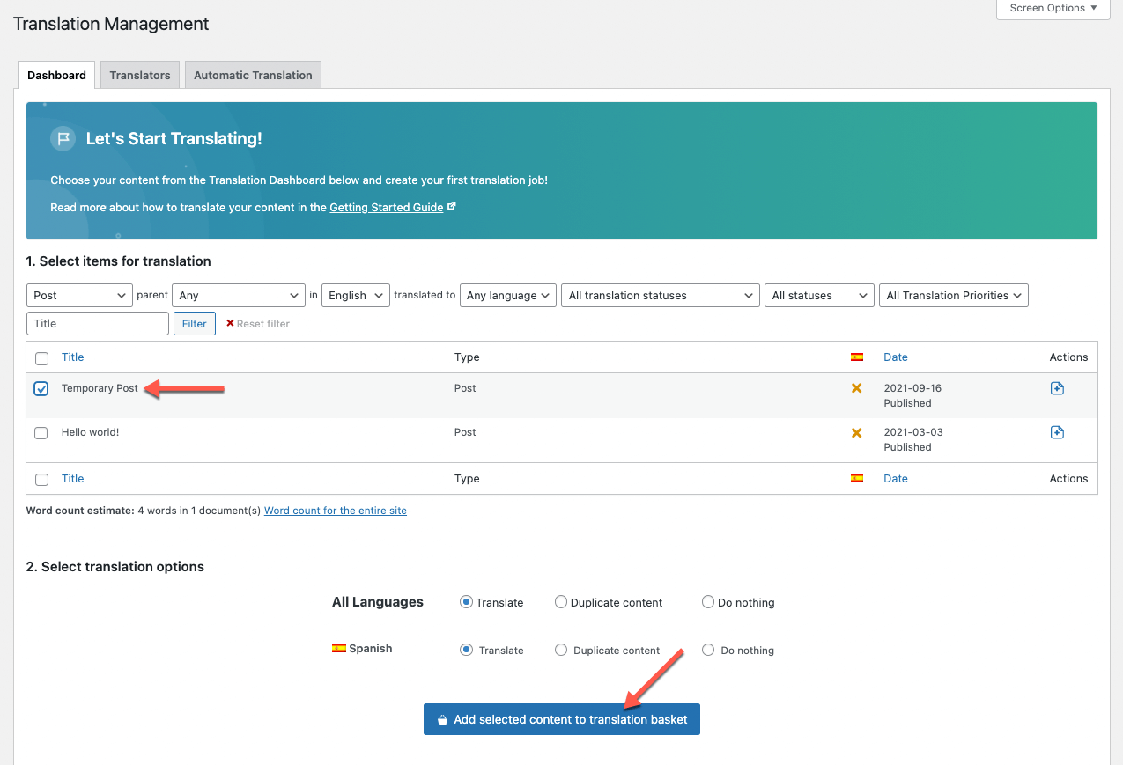This screenshot has width=1123, height=765.
Task: Switch to the Translators tab
Action: (139, 75)
